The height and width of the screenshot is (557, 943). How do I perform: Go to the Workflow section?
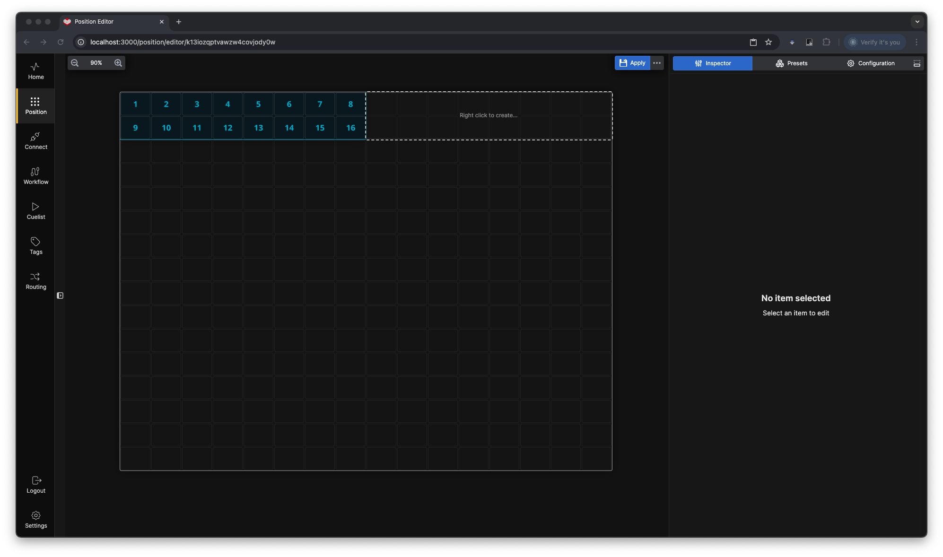pyautogui.click(x=35, y=176)
